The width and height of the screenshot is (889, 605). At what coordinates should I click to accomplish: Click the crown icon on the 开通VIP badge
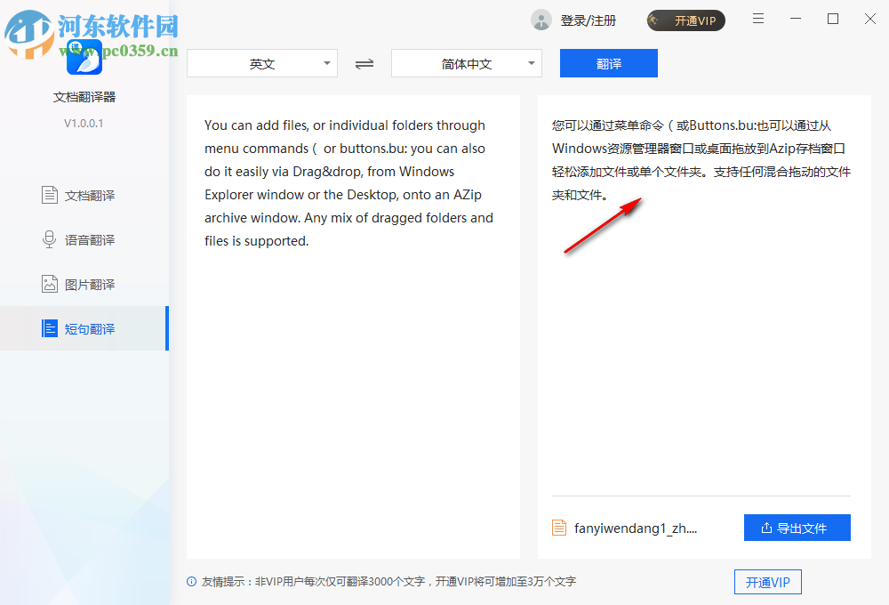655,19
